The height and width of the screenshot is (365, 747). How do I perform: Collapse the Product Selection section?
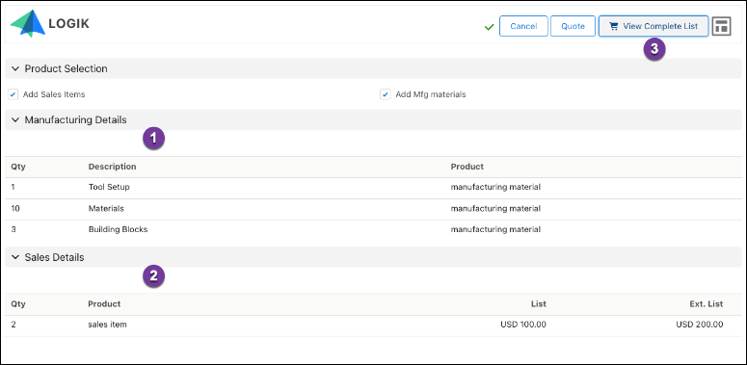click(x=15, y=68)
